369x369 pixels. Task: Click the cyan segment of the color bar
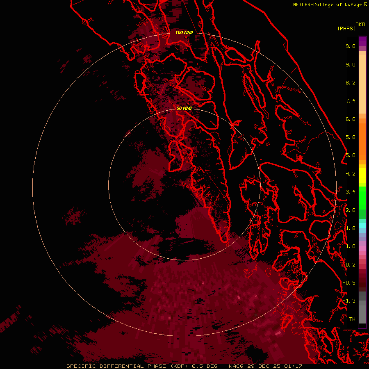[x=362, y=225]
